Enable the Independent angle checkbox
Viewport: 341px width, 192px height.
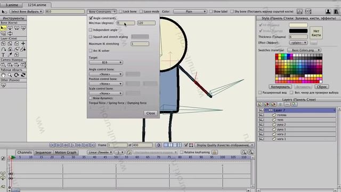[x=91, y=30]
